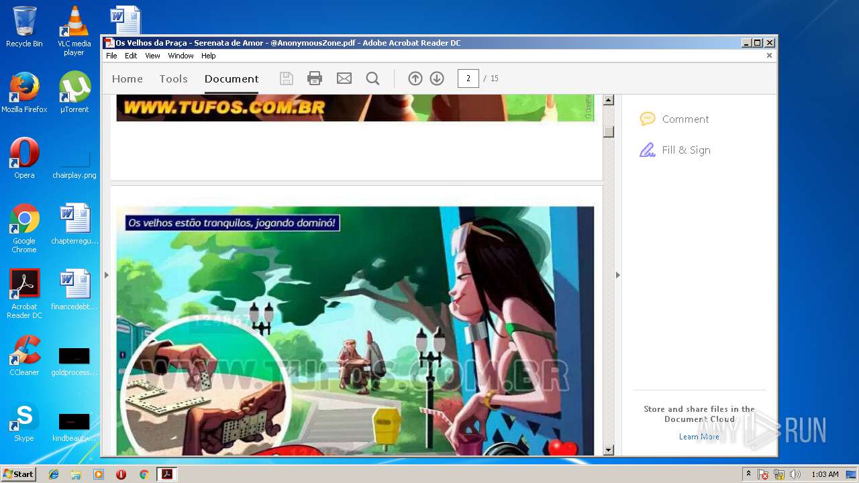859x483 pixels.
Task: Open goldprocess desktop file
Action: [x=74, y=361]
